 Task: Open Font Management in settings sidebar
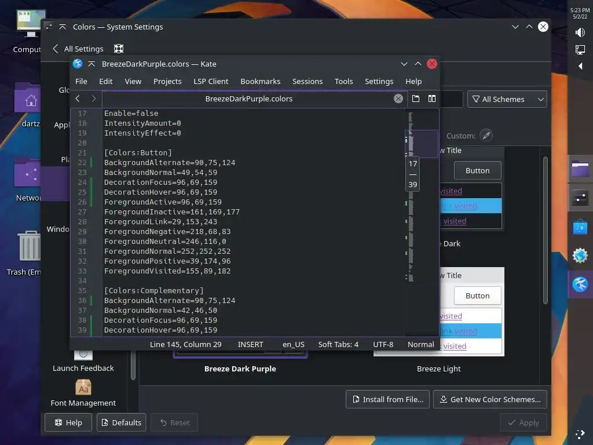point(83,393)
